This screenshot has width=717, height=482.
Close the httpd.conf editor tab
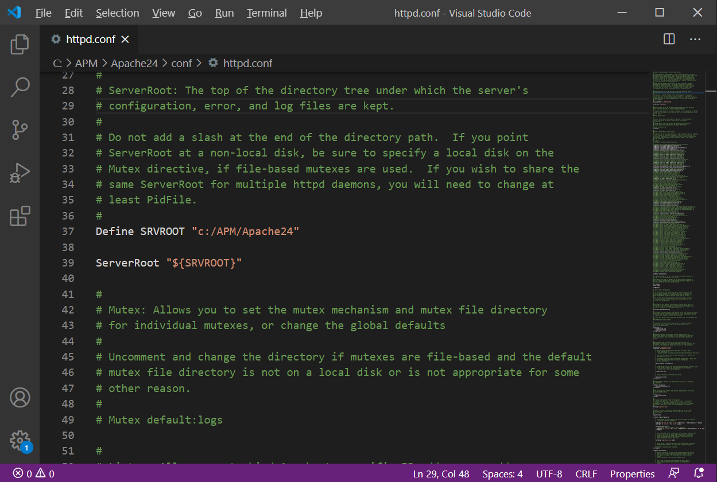point(125,39)
